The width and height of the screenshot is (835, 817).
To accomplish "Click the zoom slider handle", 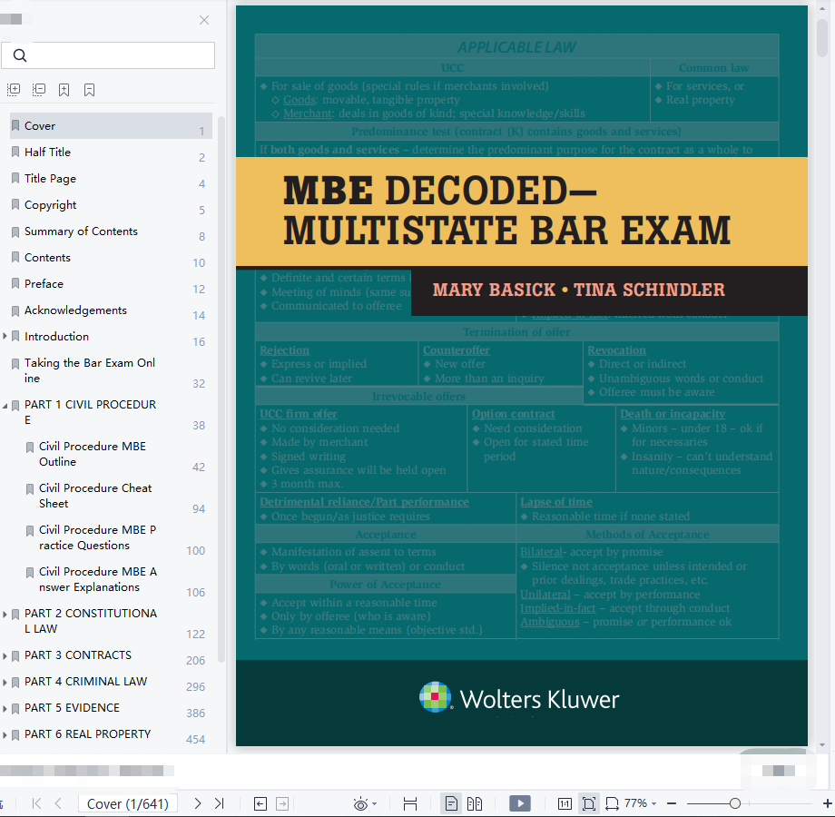I will [735, 803].
